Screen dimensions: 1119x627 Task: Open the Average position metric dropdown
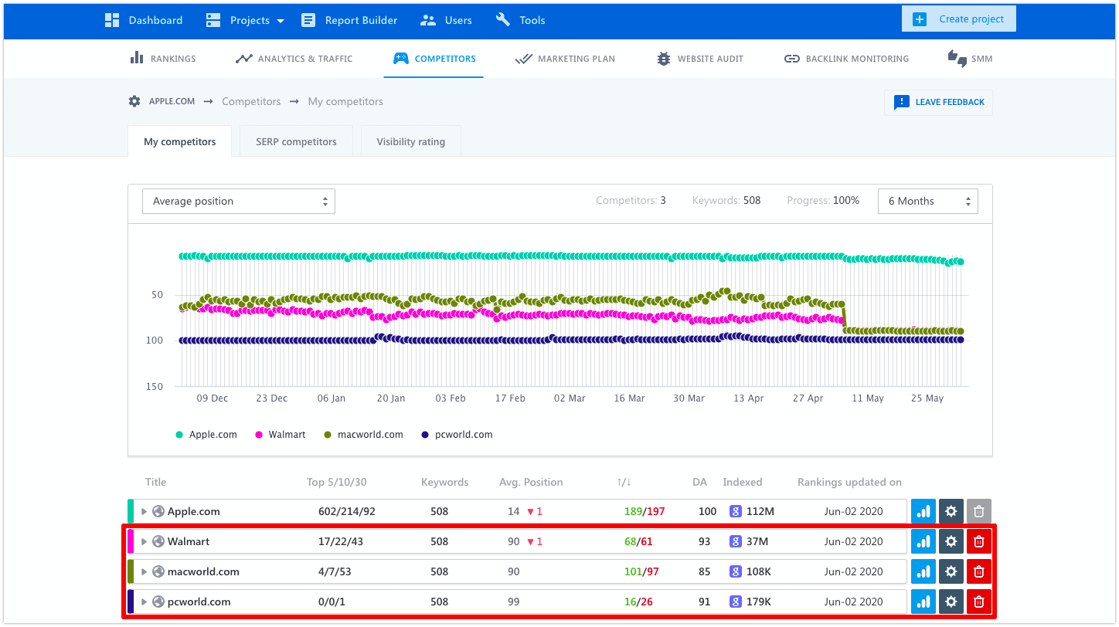tap(239, 201)
